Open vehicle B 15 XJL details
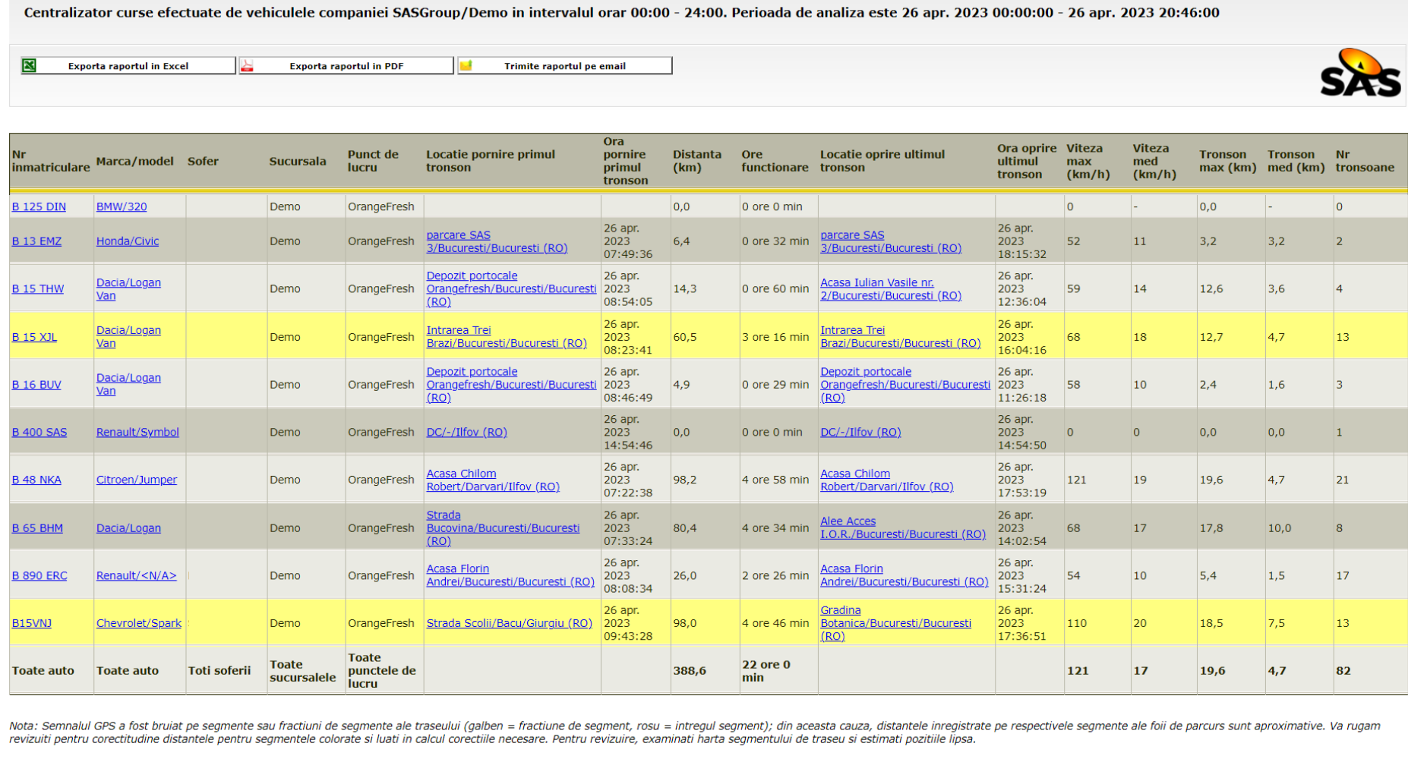The width and height of the screenshot is (1408, 781). click(34, 337)
